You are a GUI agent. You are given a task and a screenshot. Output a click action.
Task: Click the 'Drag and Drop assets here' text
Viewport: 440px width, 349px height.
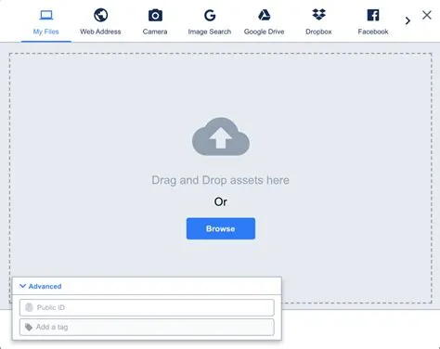point(221,180)
